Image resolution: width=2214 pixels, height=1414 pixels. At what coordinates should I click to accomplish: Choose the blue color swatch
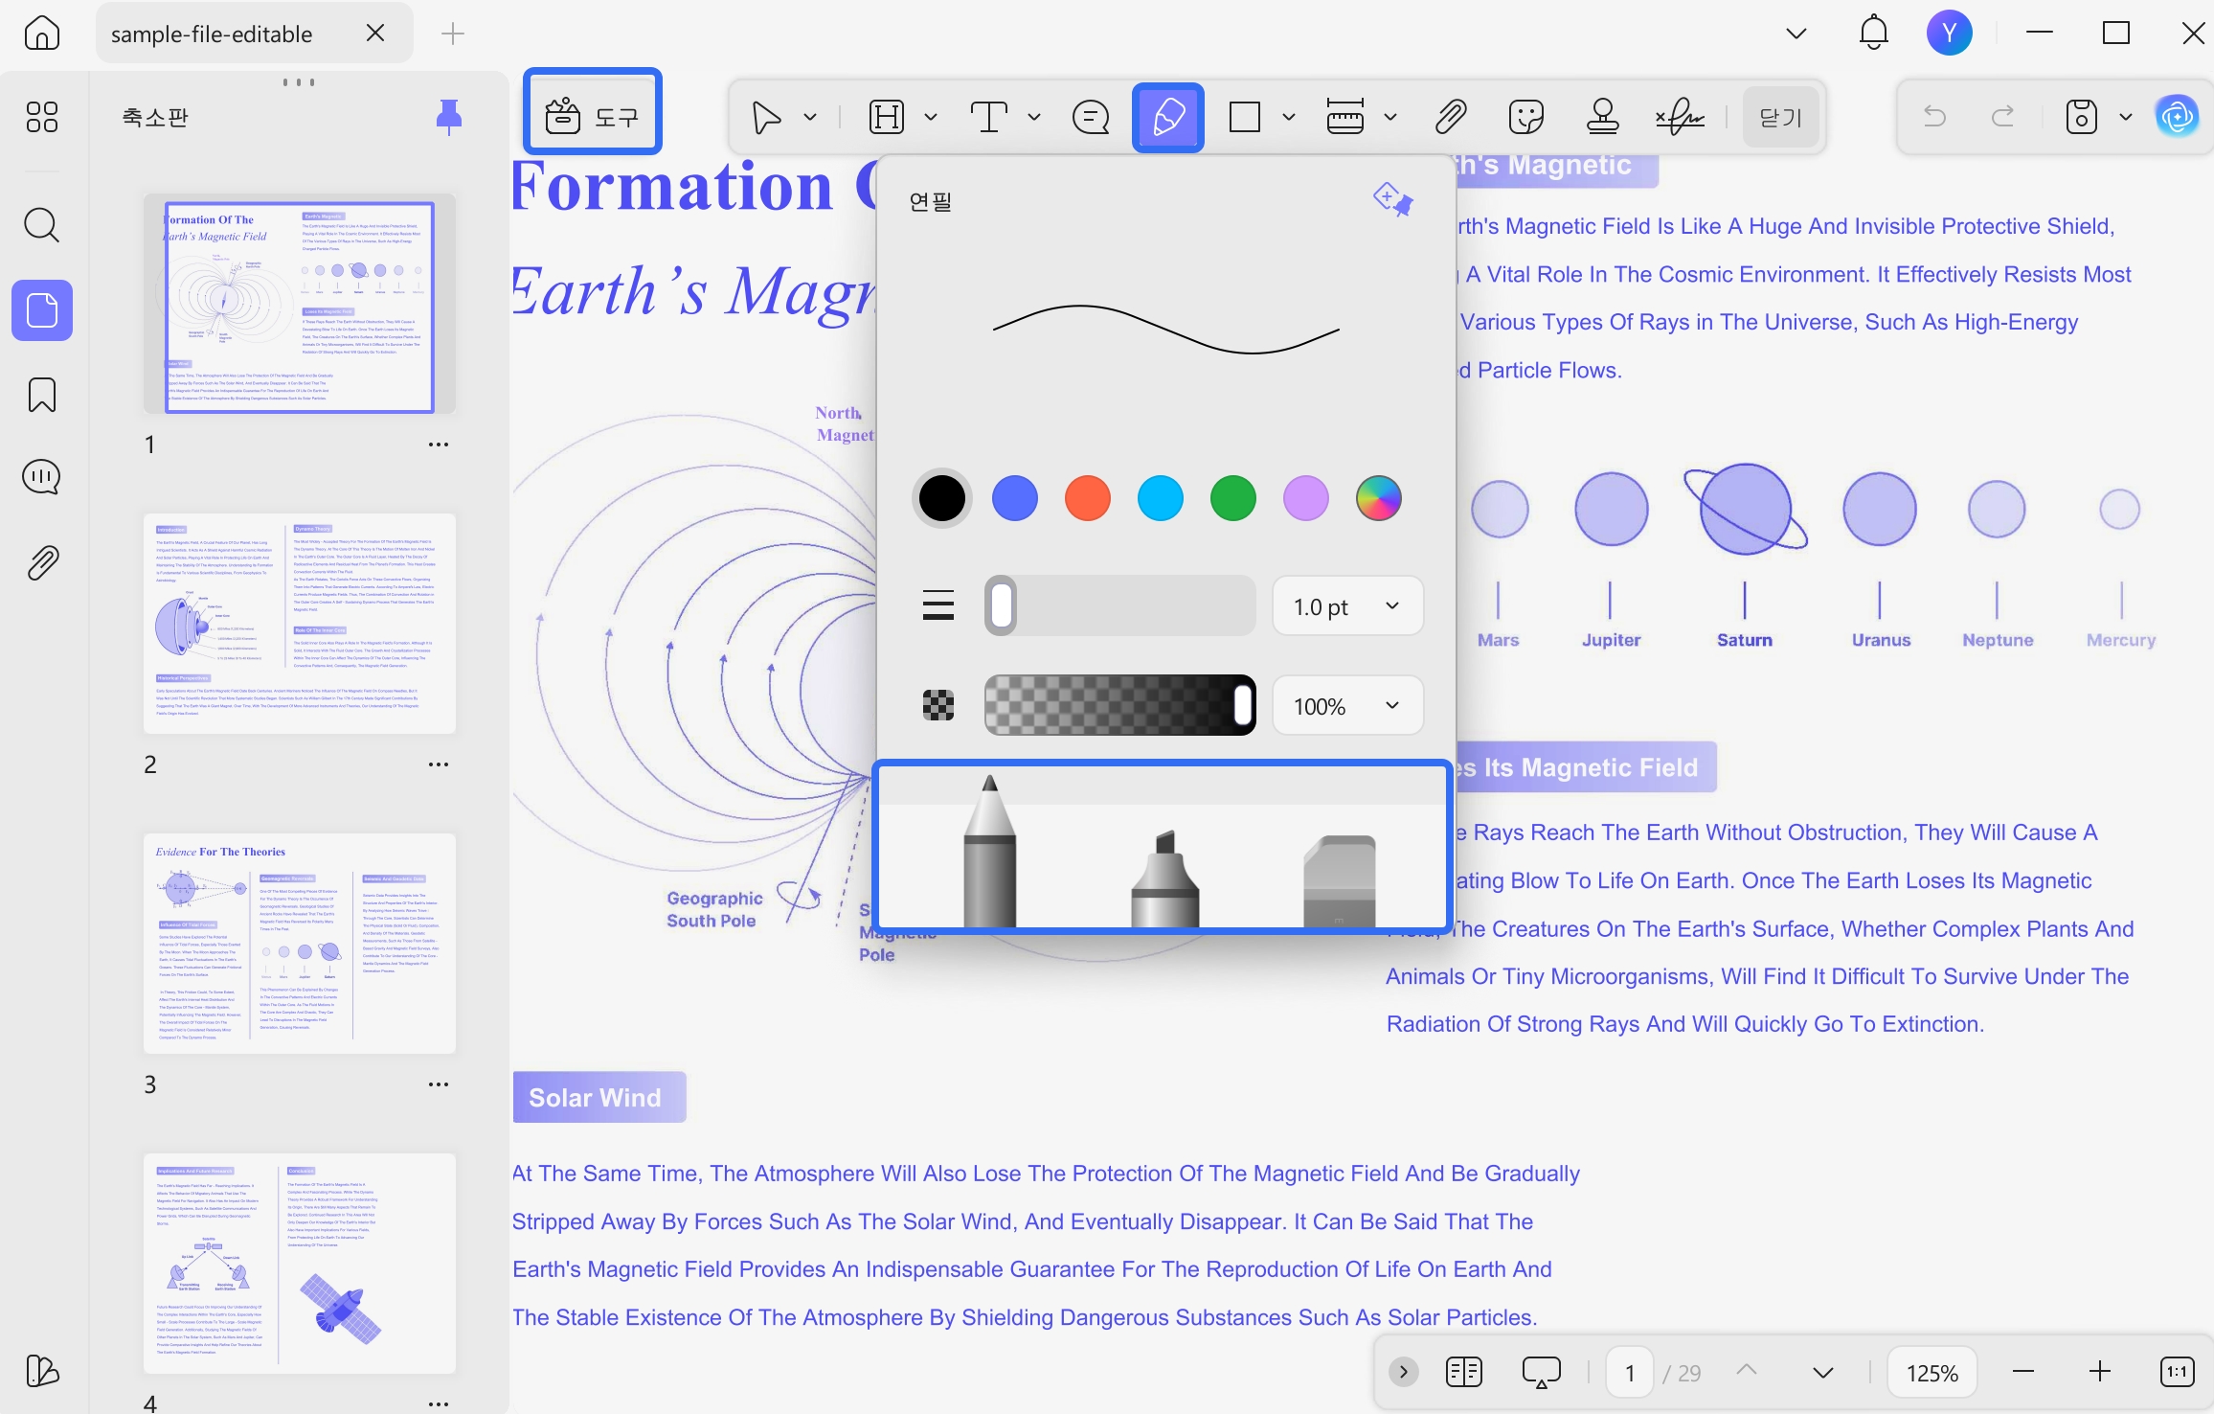tap(1015, 498)
